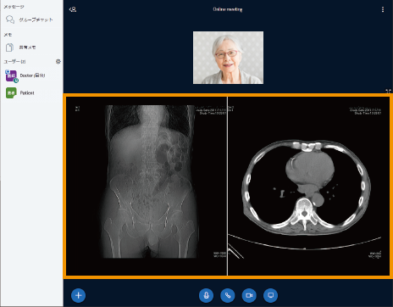The height and width of the screenshot is (307, 393).
Task: Open the three-dot more options menu
Action: [x=383, y=9]
